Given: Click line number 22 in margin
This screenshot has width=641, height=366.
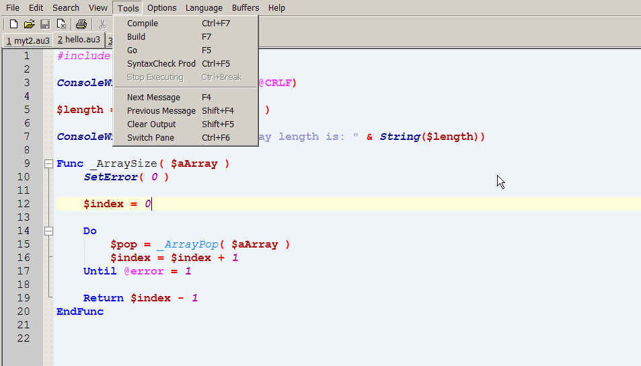Looking at the screenshot, I should point(24,338).
